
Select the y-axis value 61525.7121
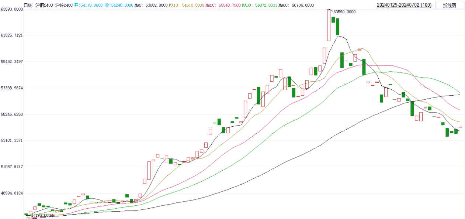(12, 35)
